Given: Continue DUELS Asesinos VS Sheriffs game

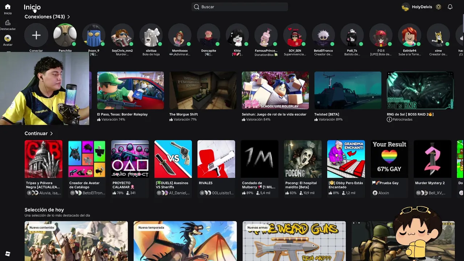Looking at the screenshot, I should (x=173, y=159).
